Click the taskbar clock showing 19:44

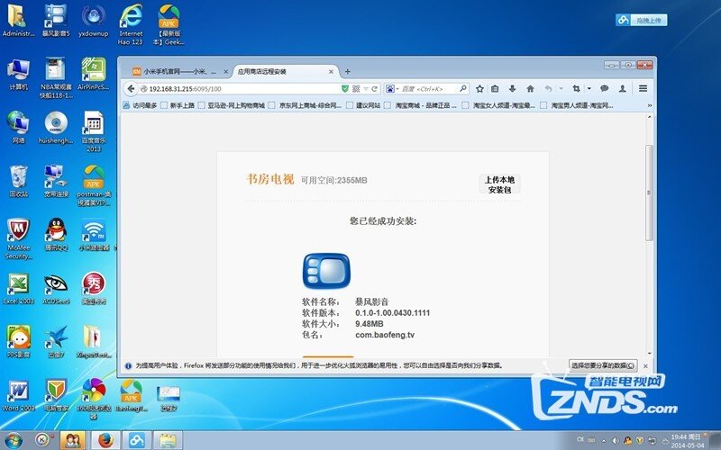(688, 441)
